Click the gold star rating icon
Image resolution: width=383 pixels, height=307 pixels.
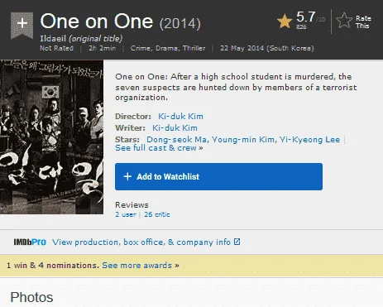tap(285, 22)
